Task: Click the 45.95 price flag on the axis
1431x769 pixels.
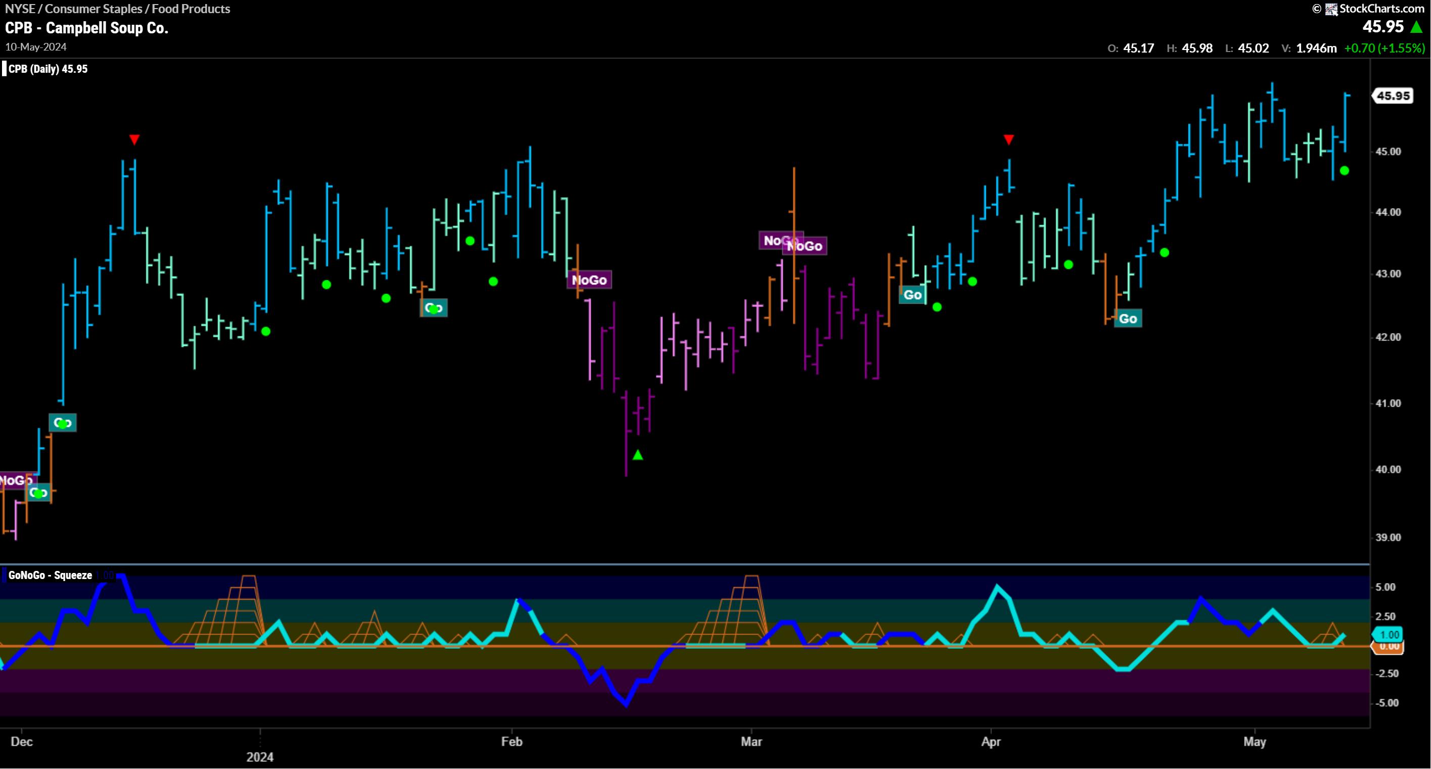Action: click(1393, 96)
